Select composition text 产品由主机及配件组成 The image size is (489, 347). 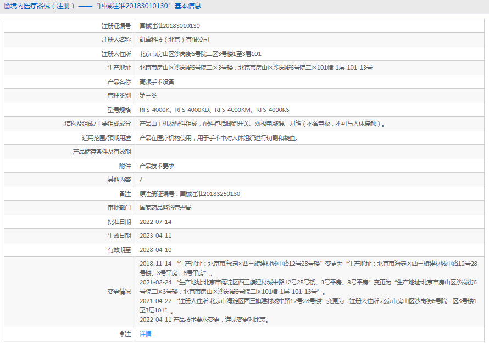tap(262, 124)
